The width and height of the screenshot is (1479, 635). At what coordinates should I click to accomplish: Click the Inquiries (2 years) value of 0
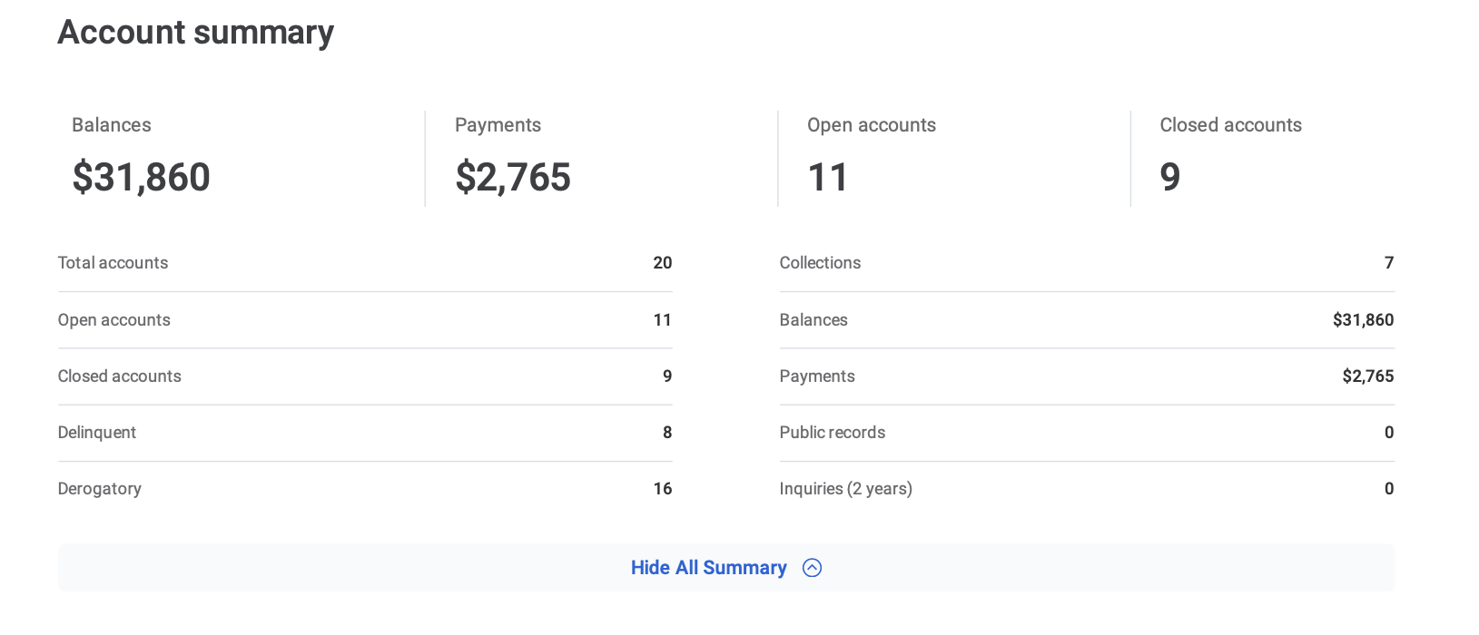[x=1389, y=489]
